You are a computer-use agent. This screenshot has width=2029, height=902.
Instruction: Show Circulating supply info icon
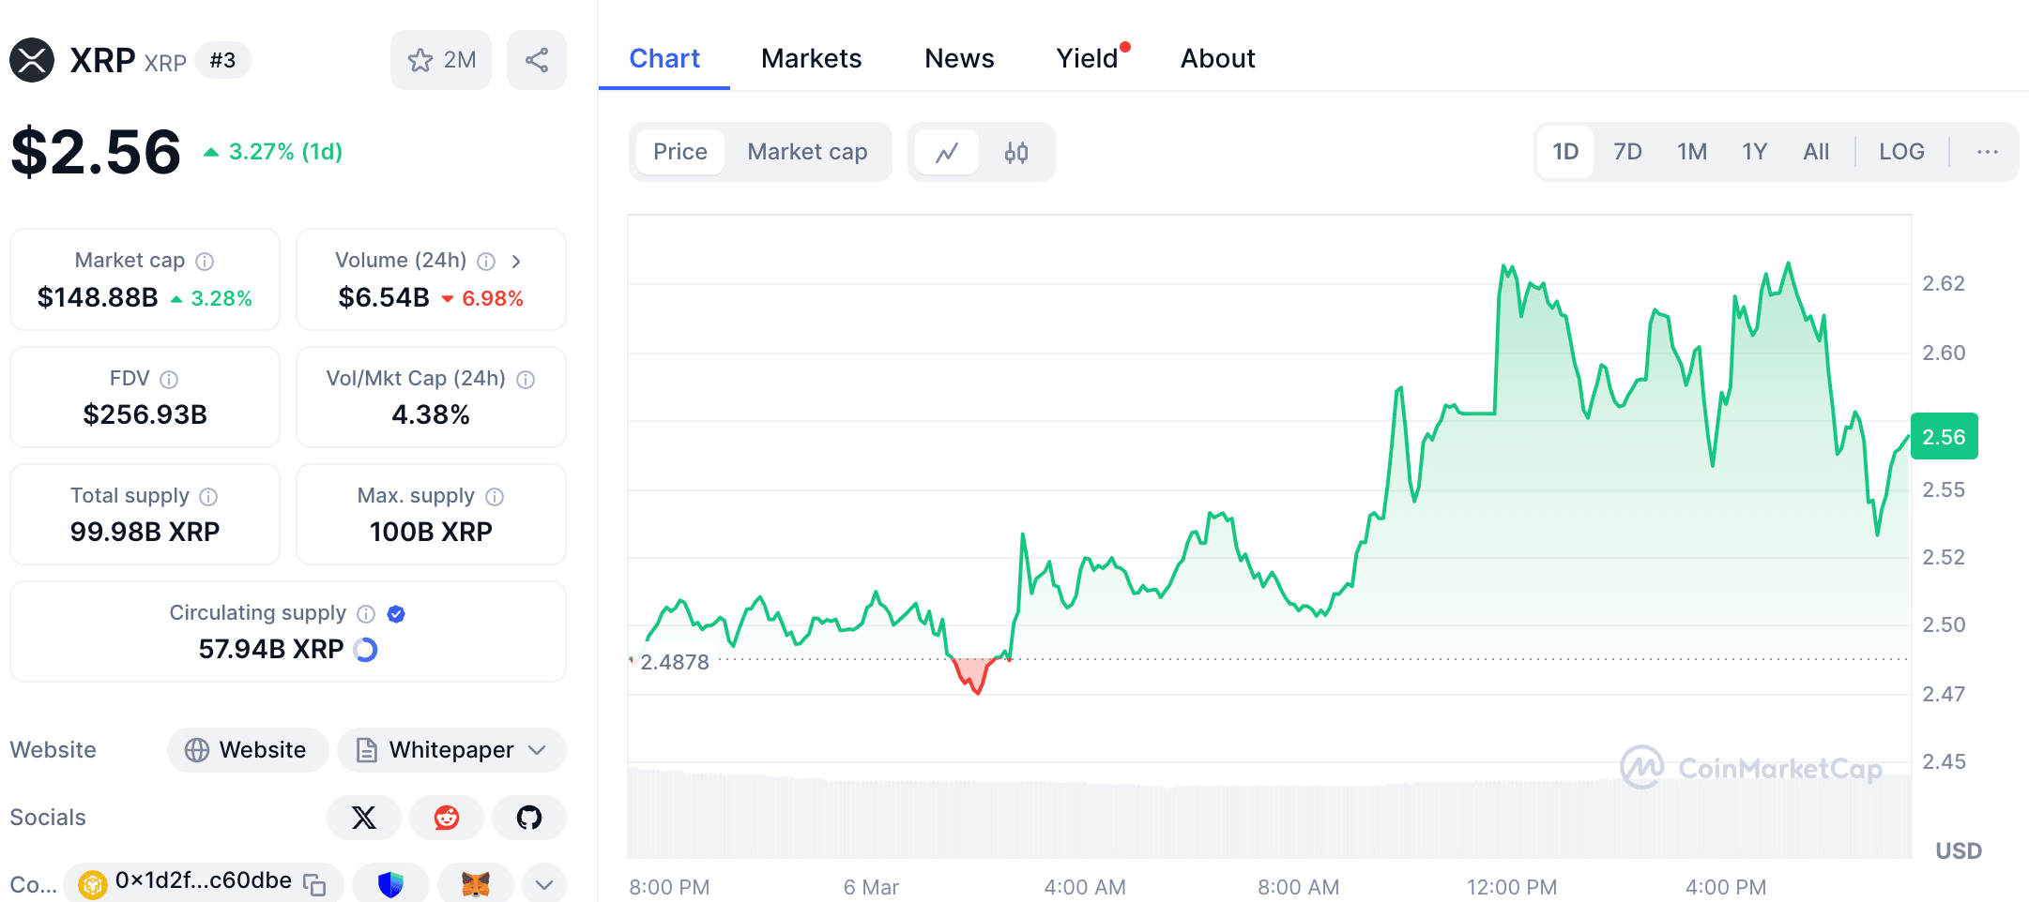[x=366, y=614]
